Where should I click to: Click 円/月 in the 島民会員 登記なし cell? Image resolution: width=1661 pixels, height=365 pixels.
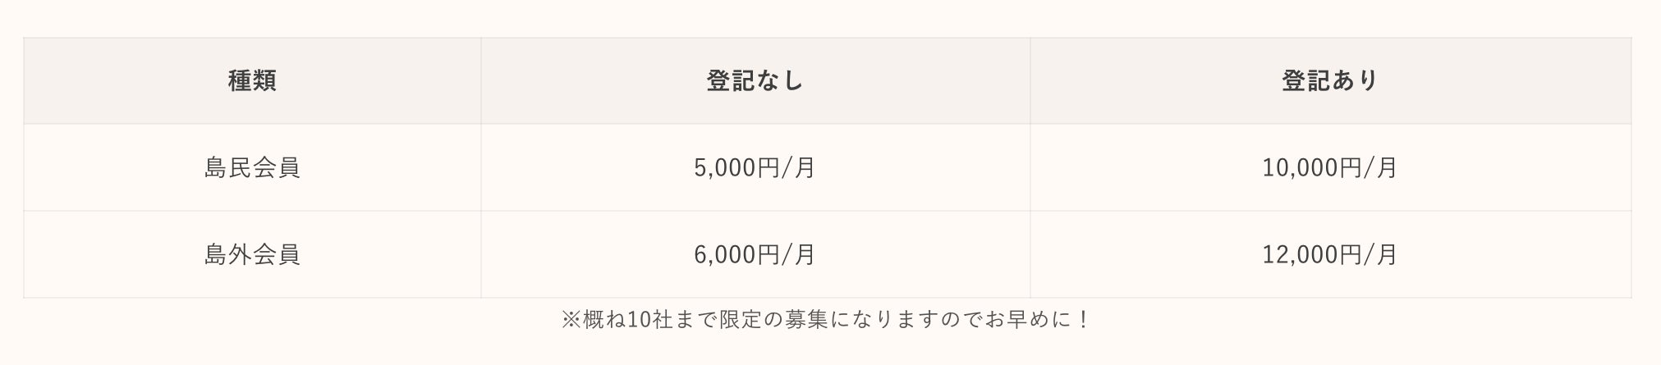coord(787,167)
